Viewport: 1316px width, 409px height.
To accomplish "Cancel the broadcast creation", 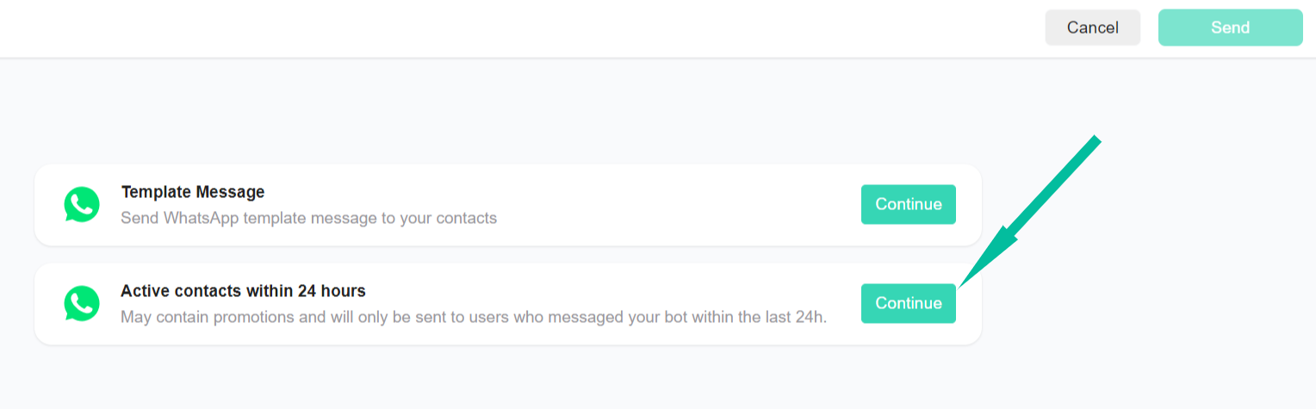I will click(1092, 28).
